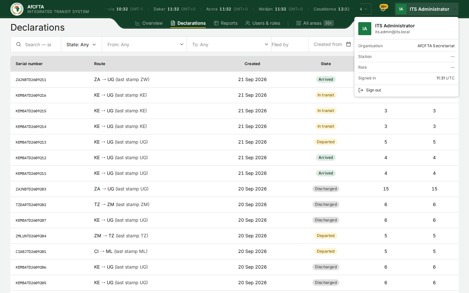This screenshot has width=469, height=293.
Task: Open declaration KEMBATD2609211
Action: point(31,174)
